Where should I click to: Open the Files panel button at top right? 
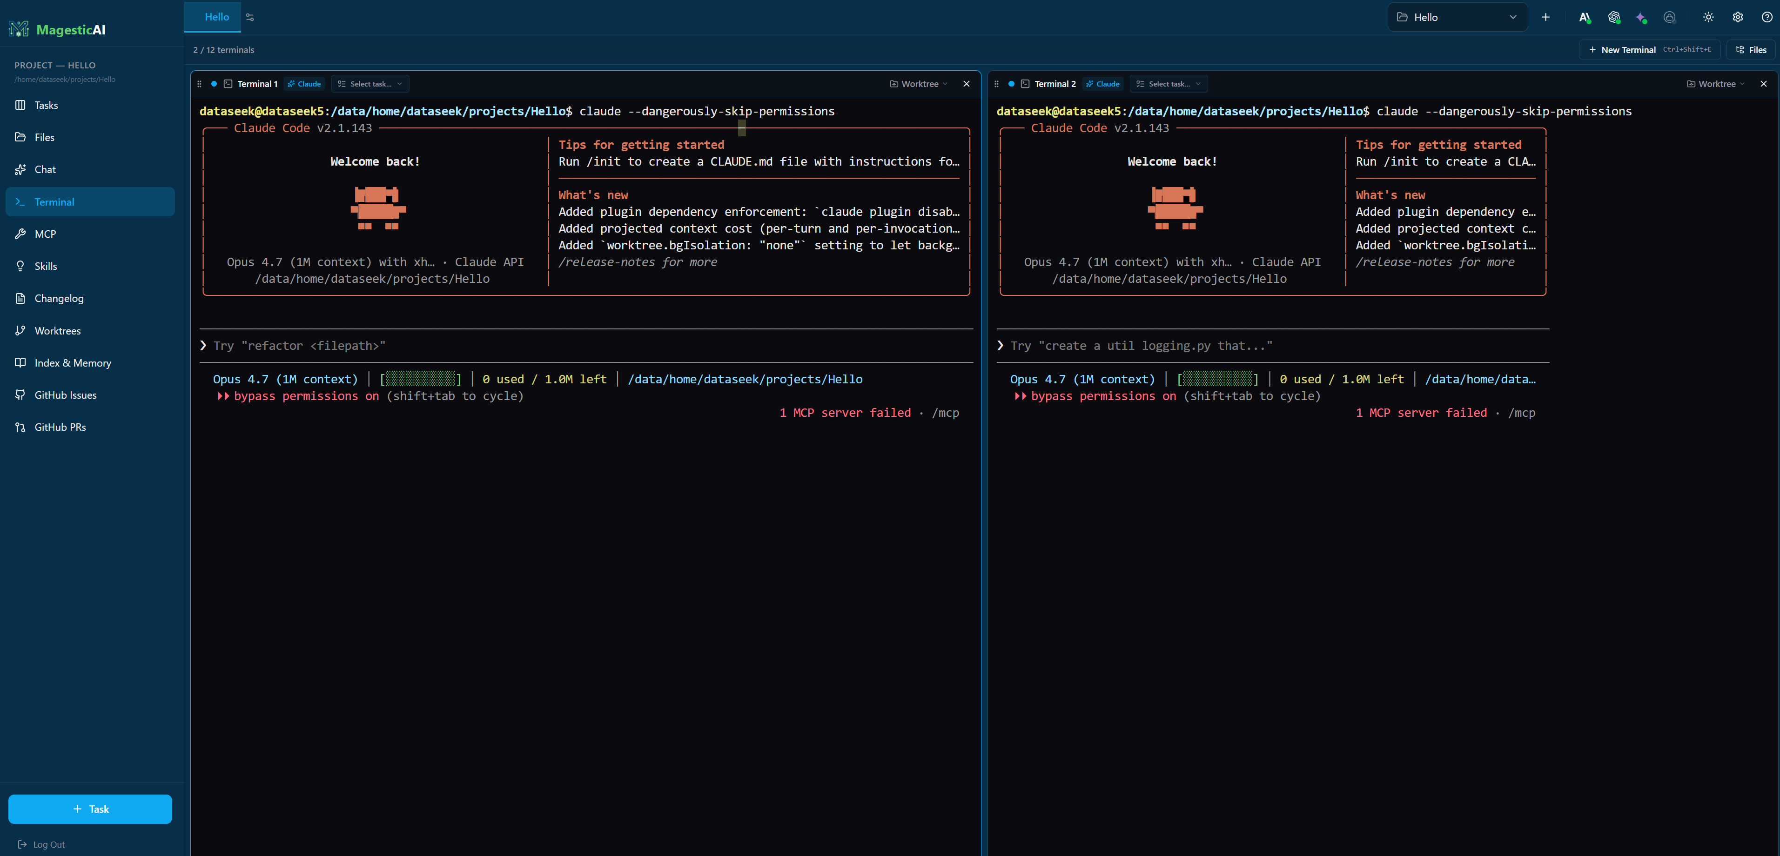pos(1751,50)
